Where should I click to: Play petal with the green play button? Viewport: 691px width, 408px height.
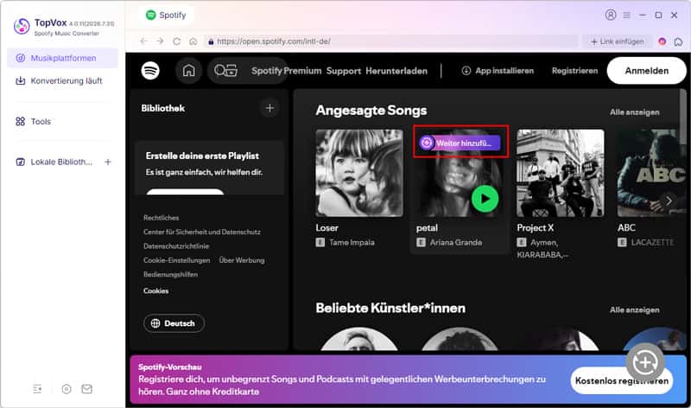[x=485, y=199]
